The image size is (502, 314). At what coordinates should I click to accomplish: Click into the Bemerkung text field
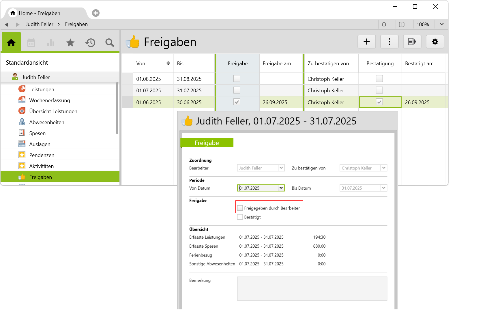pos(312,289)
